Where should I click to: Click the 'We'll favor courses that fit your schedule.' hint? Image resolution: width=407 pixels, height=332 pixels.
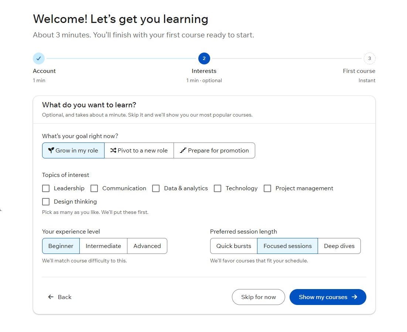(x=259, y=261)
